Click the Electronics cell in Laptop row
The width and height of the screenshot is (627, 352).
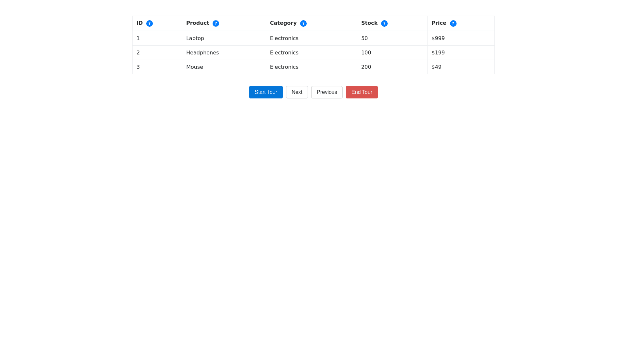pyautogui.click(x=284, y=38)
